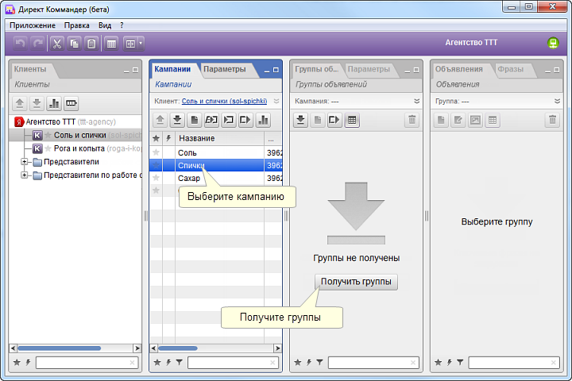Click the Cut scissors icon
572x381 pixels.
57,44
